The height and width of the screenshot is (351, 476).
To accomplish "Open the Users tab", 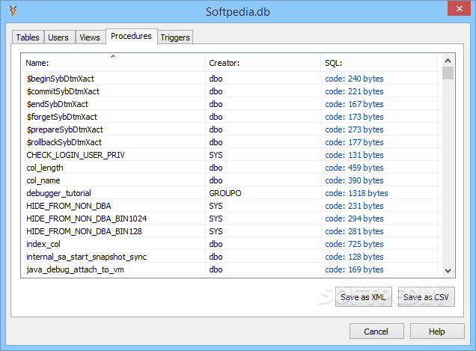I will pos(58,37).
